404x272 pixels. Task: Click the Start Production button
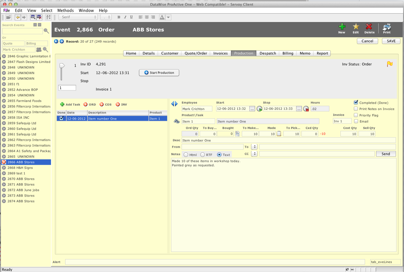(x=159, y=73)
